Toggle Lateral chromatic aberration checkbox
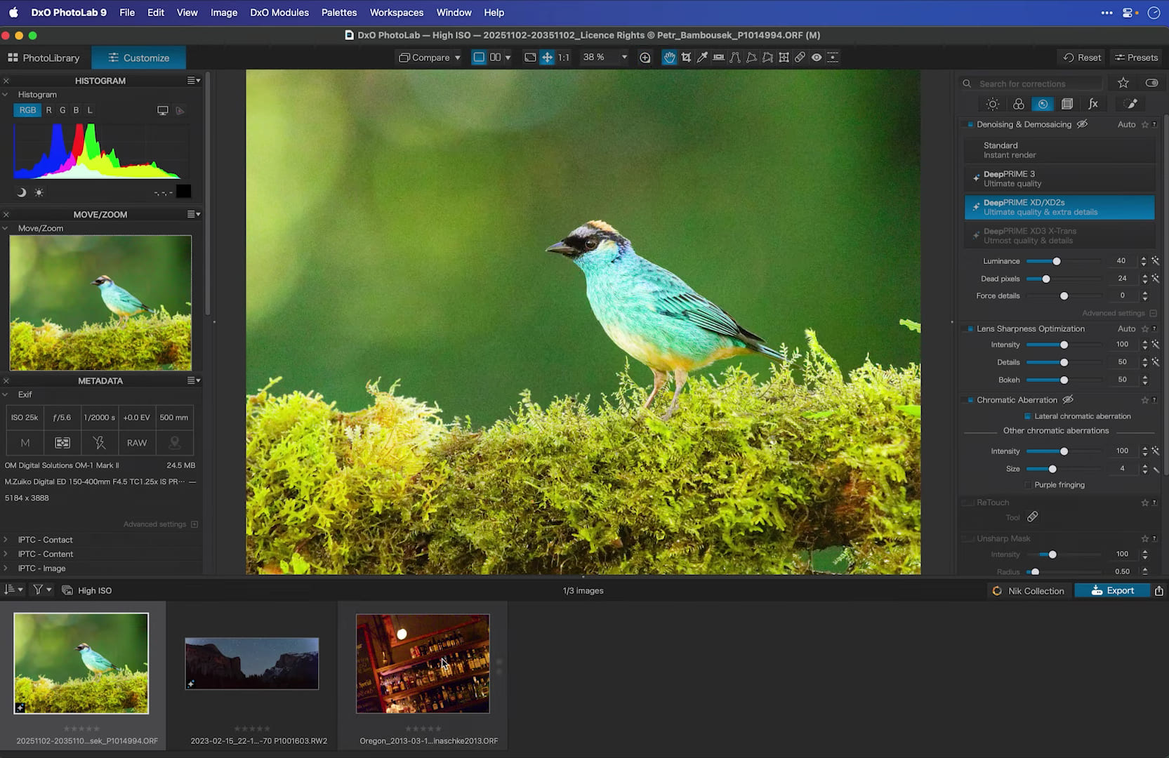This screenshot has height=758, width=1169. click(x=1027, y=415)
